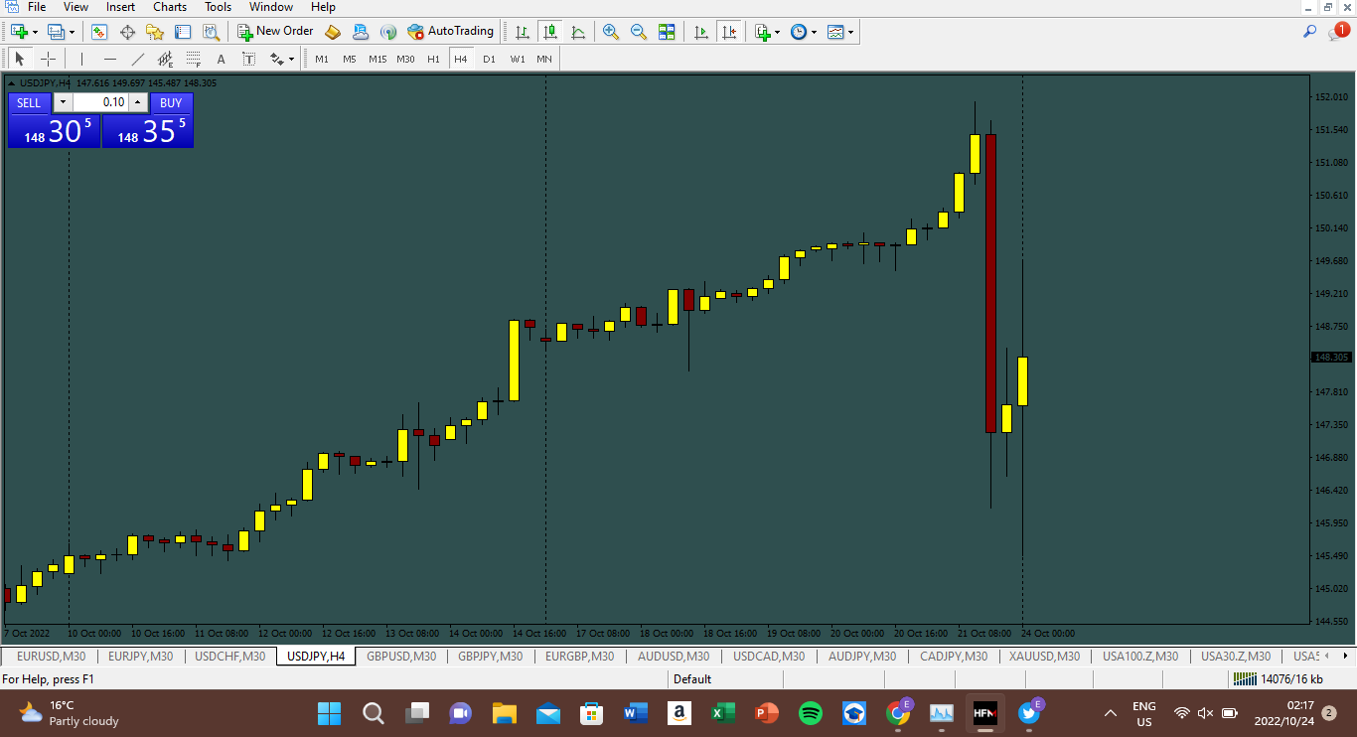Toggle the Terminal panel icon
Viewport: 1357px width, 737px height.
point(183,32)
